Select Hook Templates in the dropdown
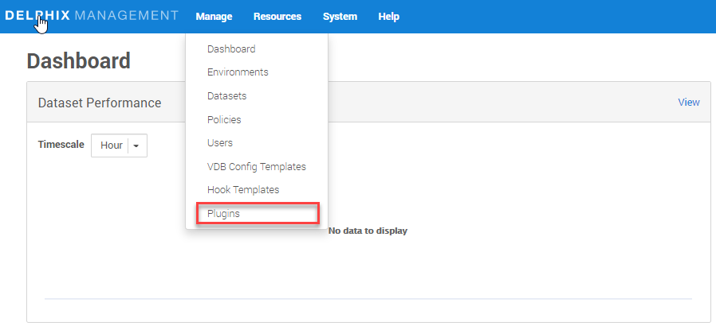This screenshot has height=326, width=716. tap(243, 190)
